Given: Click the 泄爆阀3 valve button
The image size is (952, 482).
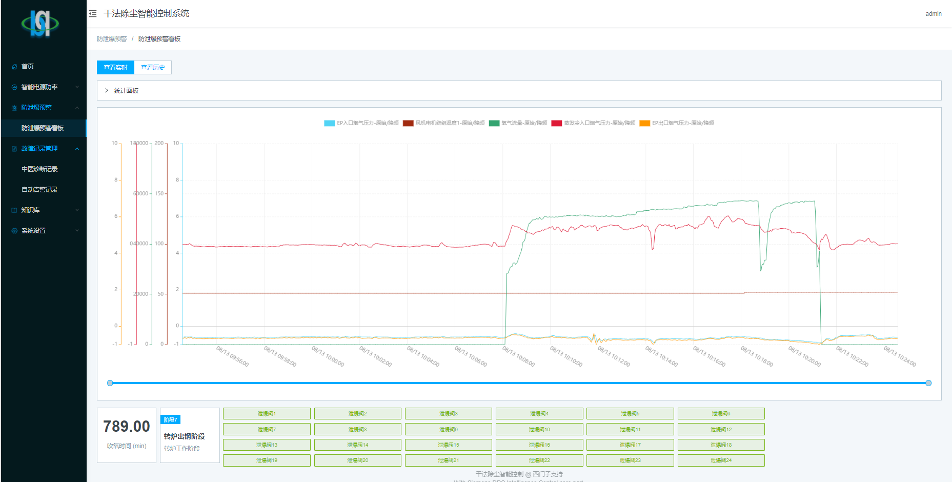Looking at the screenshot, I should (x=449, y=414).
